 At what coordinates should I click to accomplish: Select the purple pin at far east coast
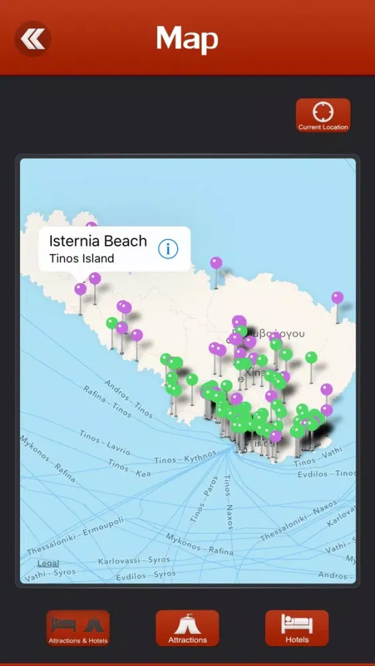point(337,298)
